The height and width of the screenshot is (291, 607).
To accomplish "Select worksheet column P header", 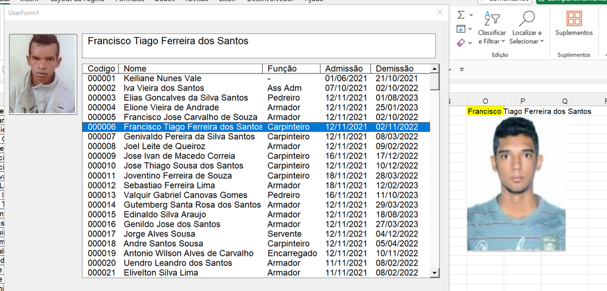I will 522,101.
